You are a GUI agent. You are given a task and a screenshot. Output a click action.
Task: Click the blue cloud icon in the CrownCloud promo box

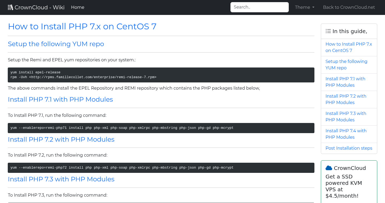click(328, 168)
